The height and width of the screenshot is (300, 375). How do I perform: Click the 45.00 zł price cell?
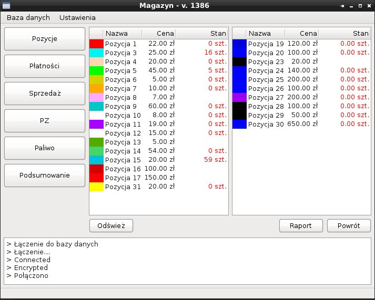pos(161,70)
